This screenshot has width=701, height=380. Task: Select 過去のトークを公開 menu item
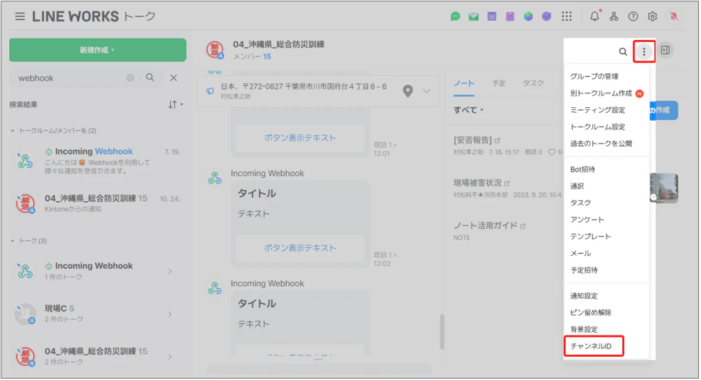pyautogui.click(x=601, y=143)
